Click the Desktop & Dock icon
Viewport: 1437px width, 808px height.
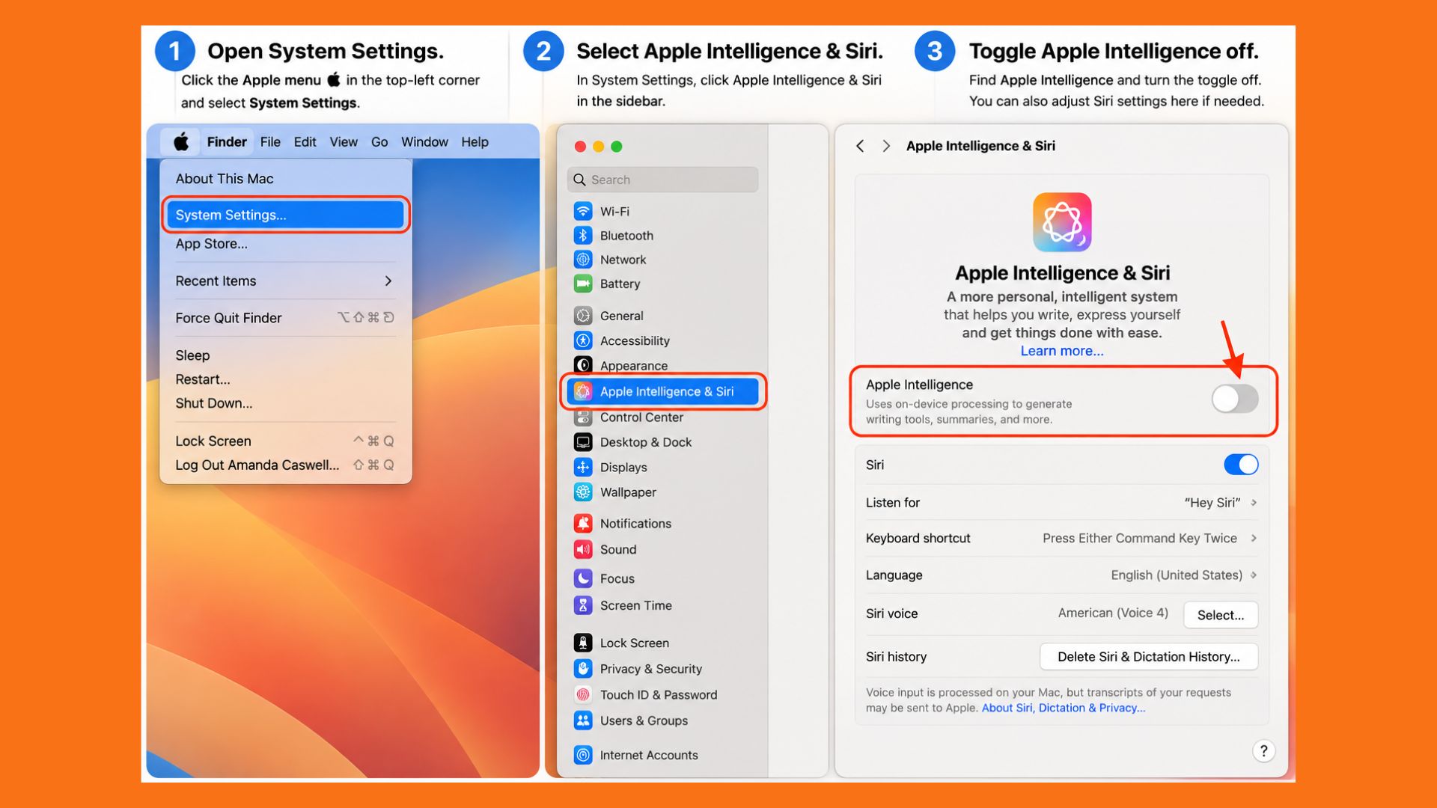tap(583, 442)
